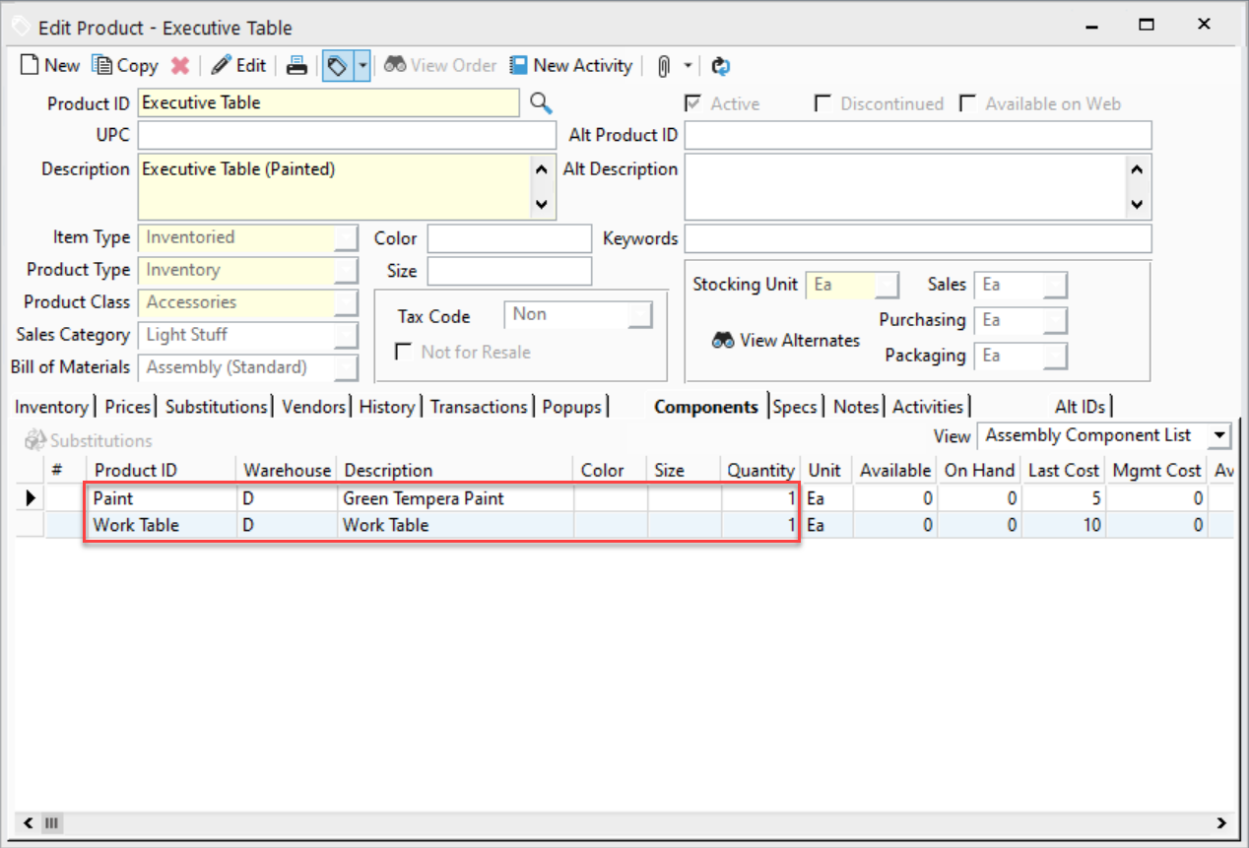Click the New product toolbar icon
This screenshot has width=1249, height=848.
pyautogui.click(x=31, y=66)
